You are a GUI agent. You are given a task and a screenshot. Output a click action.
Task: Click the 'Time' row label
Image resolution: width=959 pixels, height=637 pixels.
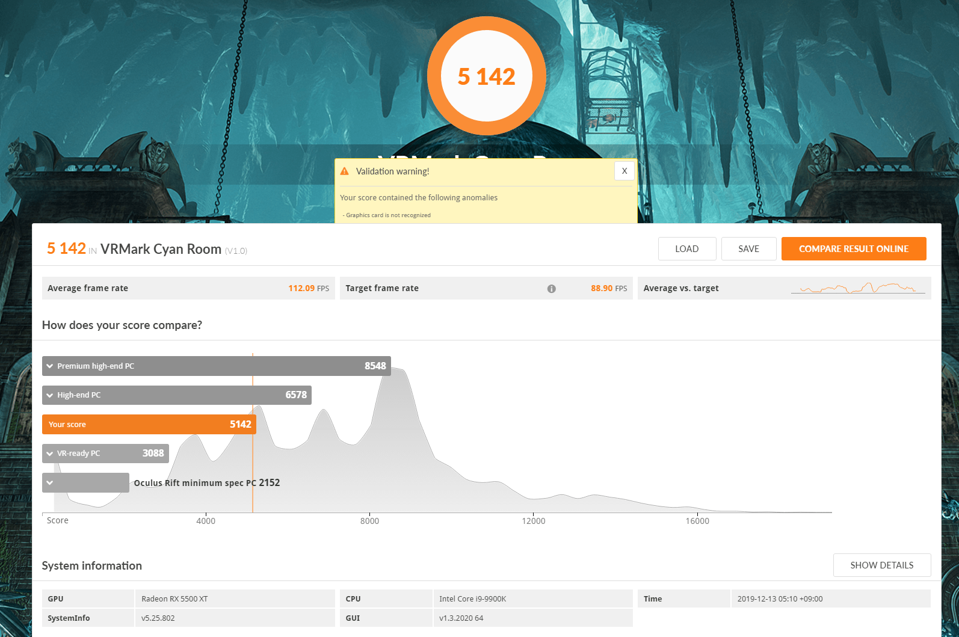click(653, 599)
